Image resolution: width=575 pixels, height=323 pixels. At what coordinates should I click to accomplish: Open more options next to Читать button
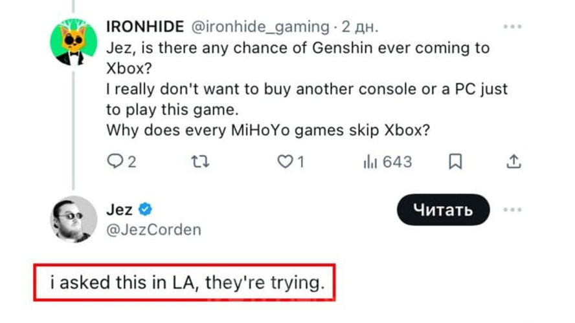512,210
